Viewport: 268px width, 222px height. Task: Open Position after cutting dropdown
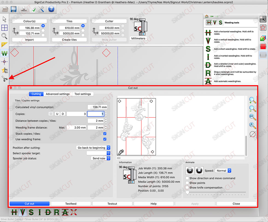[x=93, y=148]
